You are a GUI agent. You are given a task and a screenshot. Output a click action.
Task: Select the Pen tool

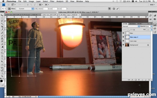point(2,56)
